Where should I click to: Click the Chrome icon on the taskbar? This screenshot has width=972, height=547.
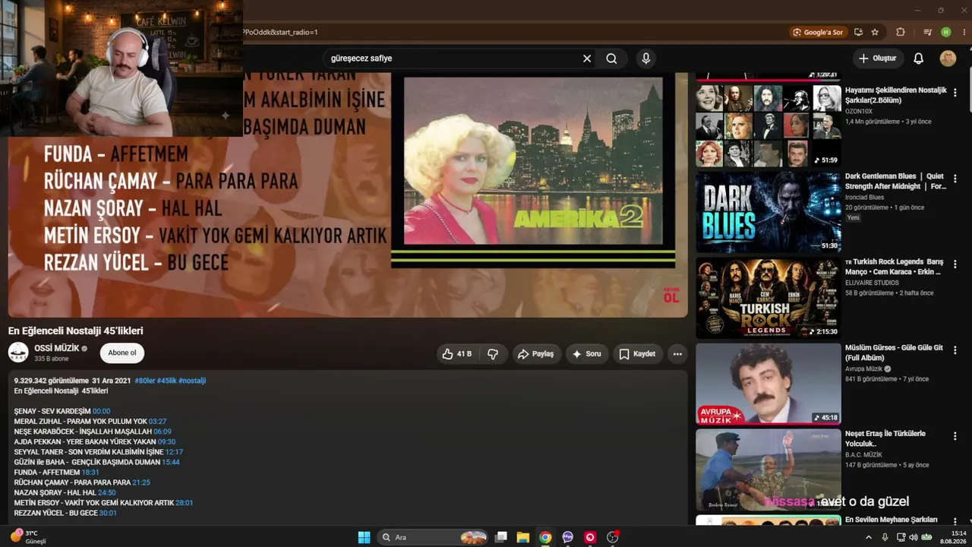click(545, 537)
